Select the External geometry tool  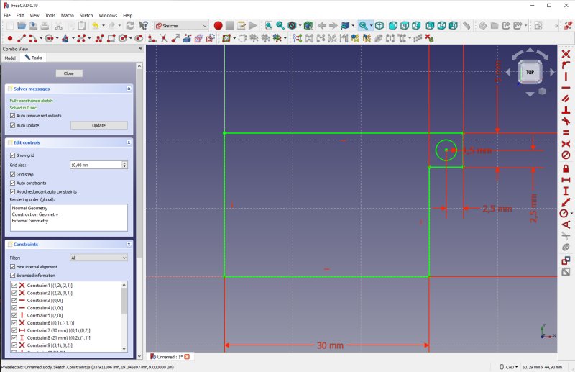(x=187, y=38)
